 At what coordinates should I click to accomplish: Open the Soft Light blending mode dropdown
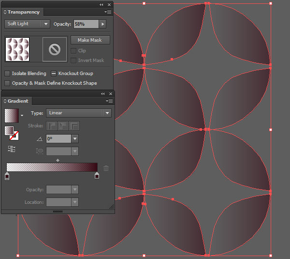click(28, 24)
